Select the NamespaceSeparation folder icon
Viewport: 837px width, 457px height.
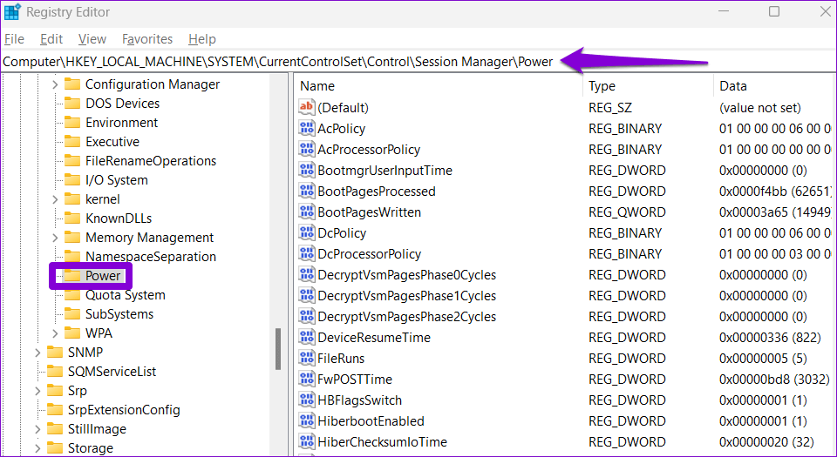[72, 257]
